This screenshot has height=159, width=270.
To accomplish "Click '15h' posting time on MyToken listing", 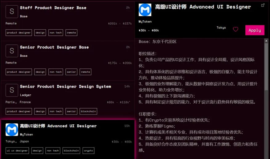I will point(127,126).
